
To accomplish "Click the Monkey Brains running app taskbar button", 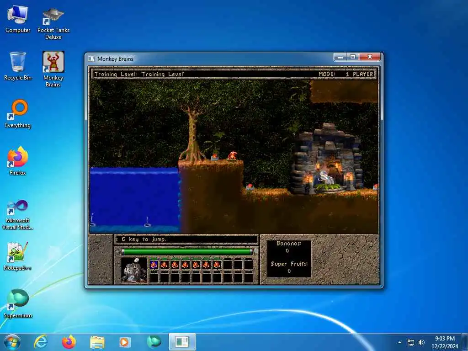I will tap(182, 342).
